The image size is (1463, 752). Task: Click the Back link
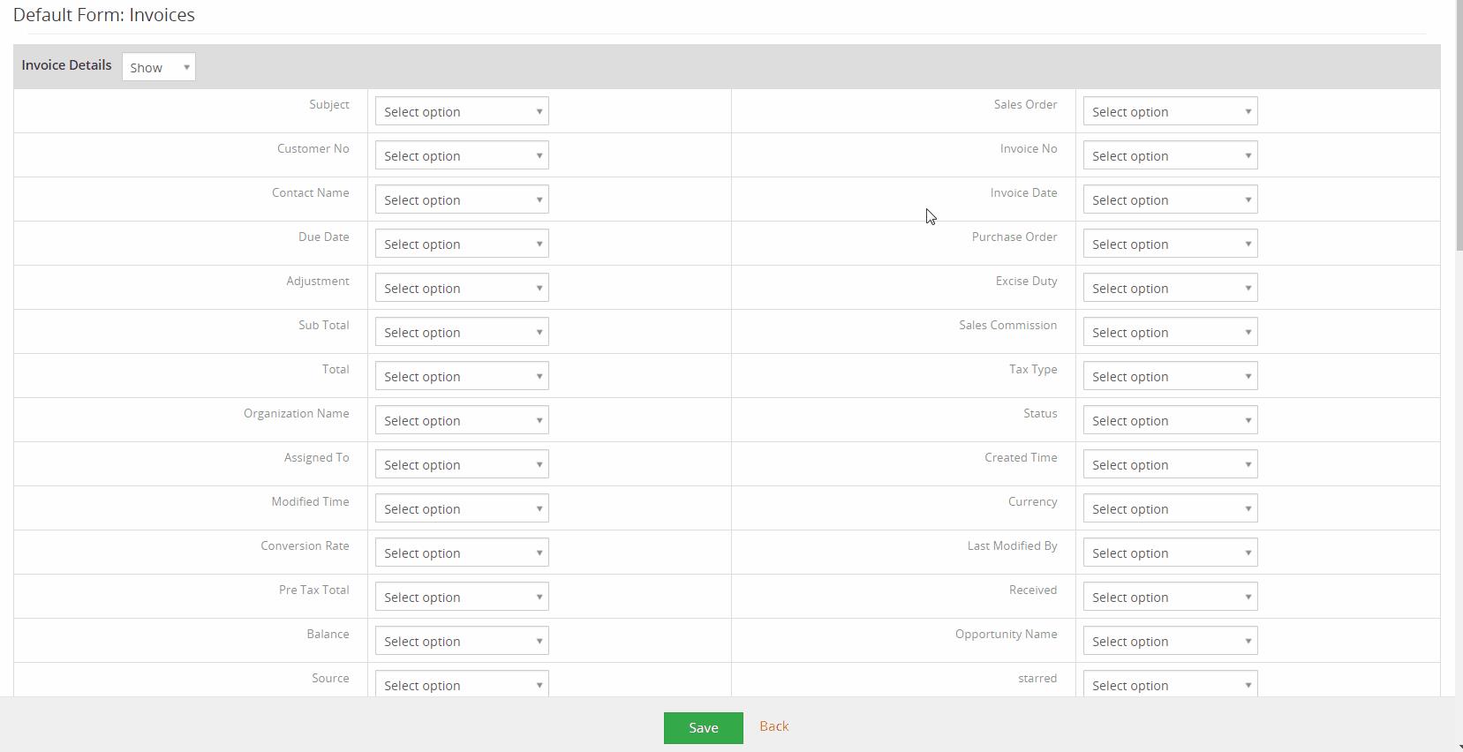[773, 726]
